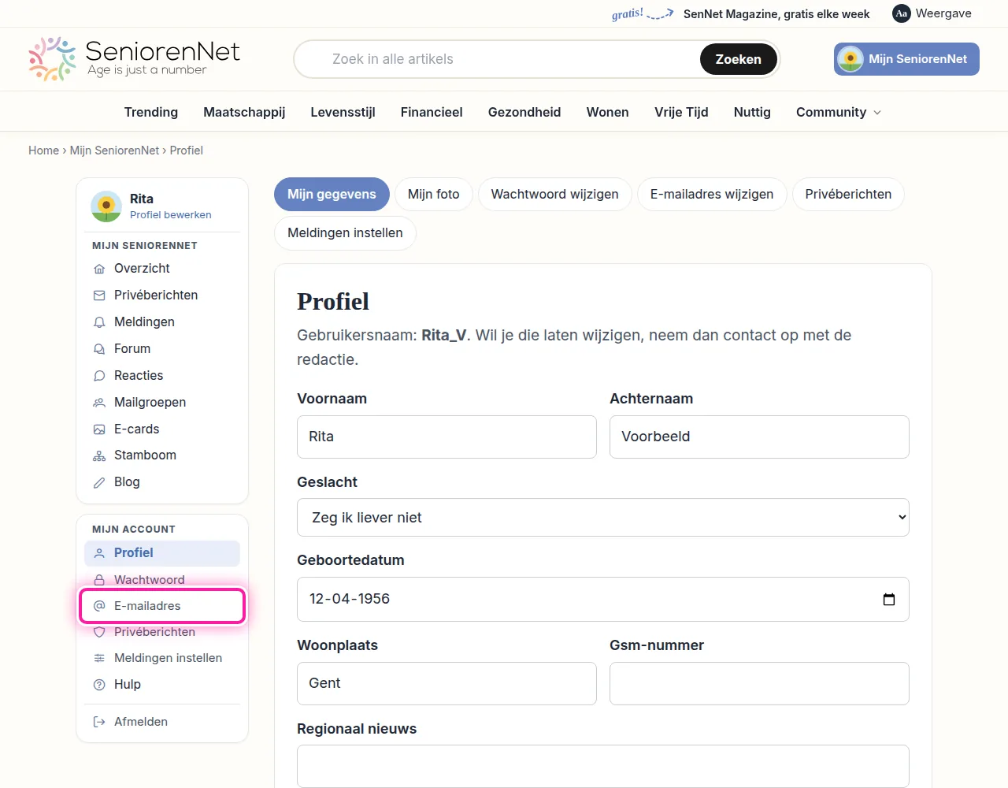Click the pencil icon next to Blog

(99, 482)
